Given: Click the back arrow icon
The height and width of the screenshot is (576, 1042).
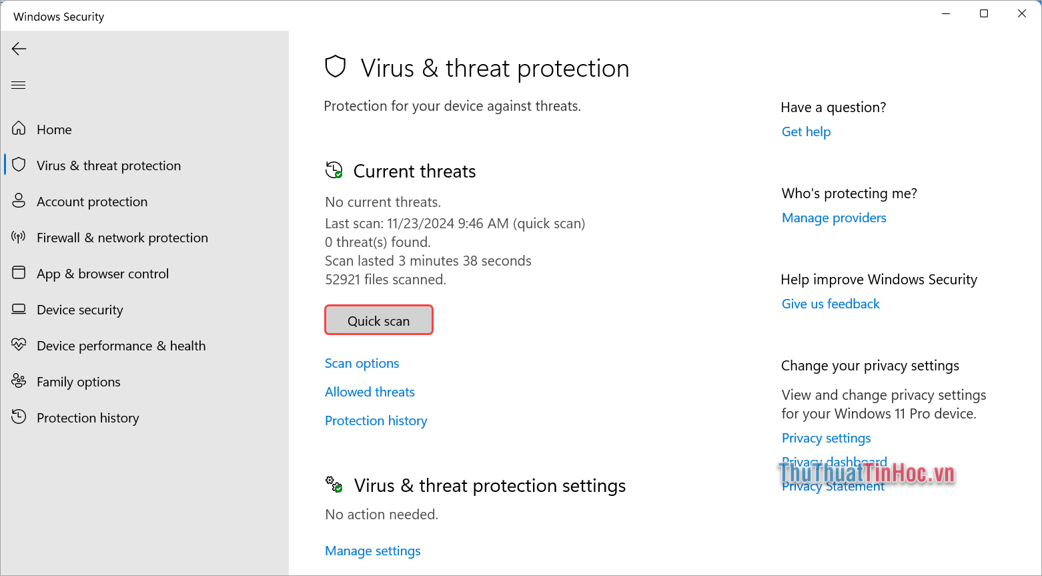Looking at the screenshot, I should [x=19, y=49].
